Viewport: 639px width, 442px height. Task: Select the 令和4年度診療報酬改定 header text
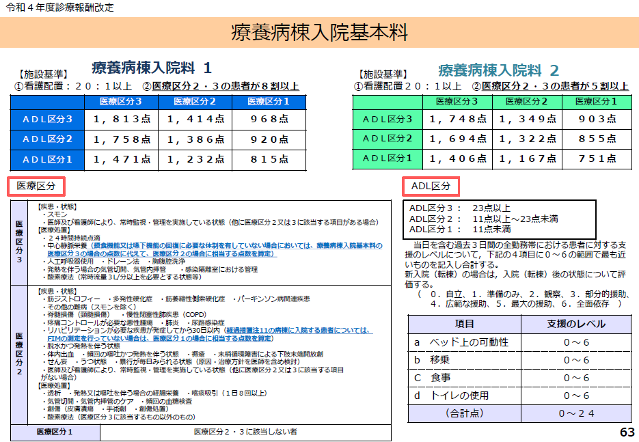click(60, 8)
